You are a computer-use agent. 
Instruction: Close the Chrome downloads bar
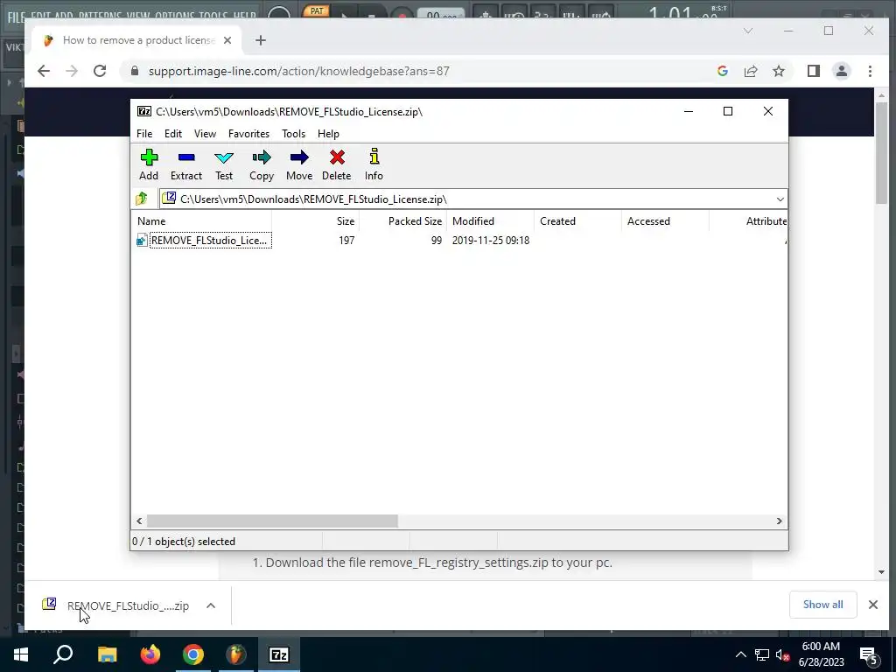(x=873, y=605)
